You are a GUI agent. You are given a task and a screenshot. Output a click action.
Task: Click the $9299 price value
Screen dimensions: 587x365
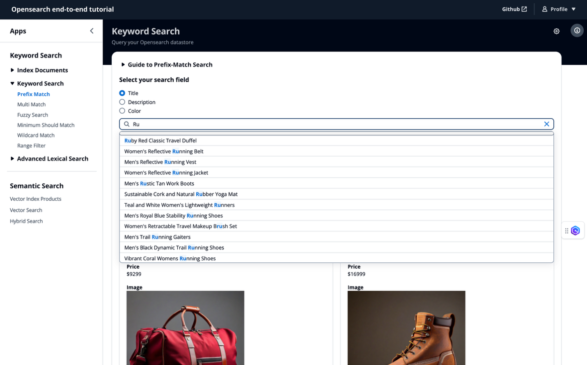[x=134, y=274]
